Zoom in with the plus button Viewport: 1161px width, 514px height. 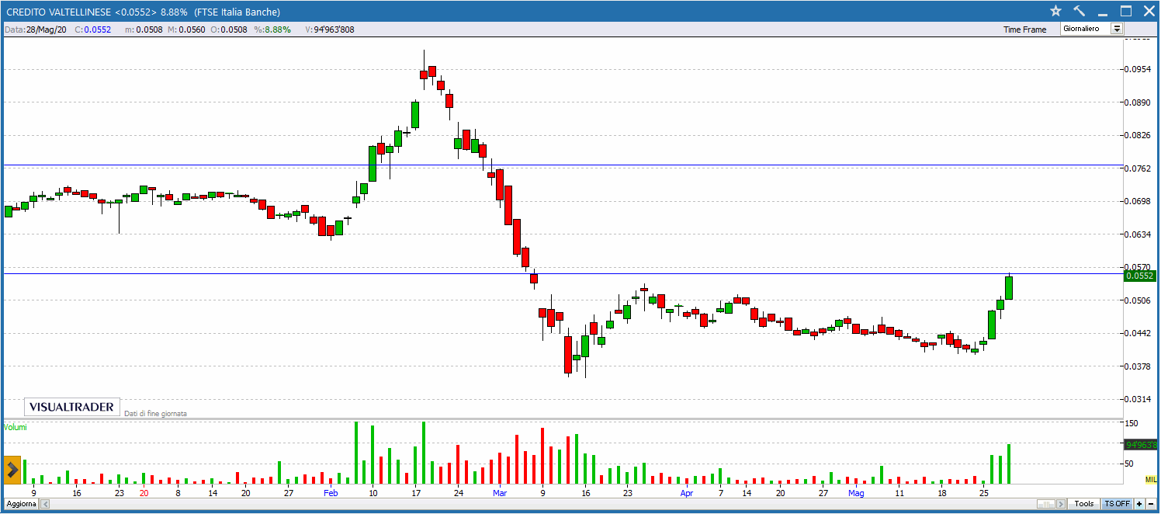coord(1139,504)
